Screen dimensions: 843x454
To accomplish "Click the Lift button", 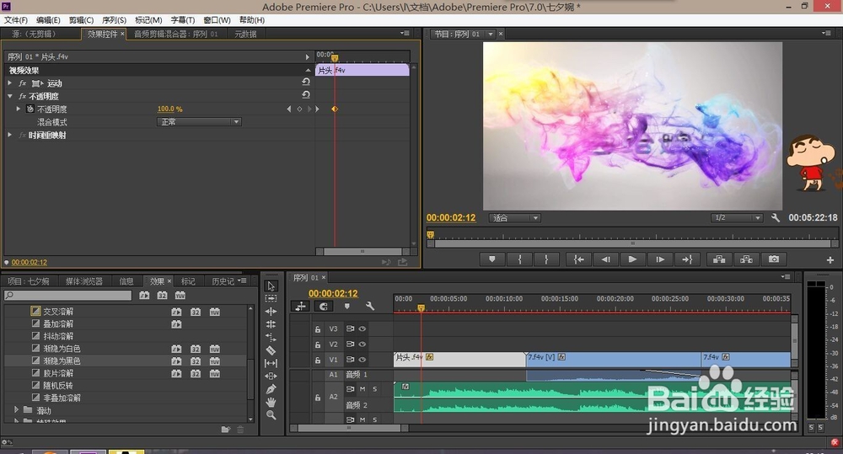I will [x=719, y=259].
